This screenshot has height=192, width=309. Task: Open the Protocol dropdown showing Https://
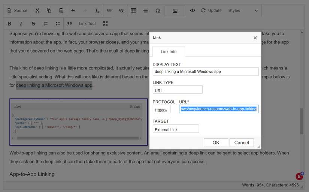pyautogui.click(x=161, y=109)
